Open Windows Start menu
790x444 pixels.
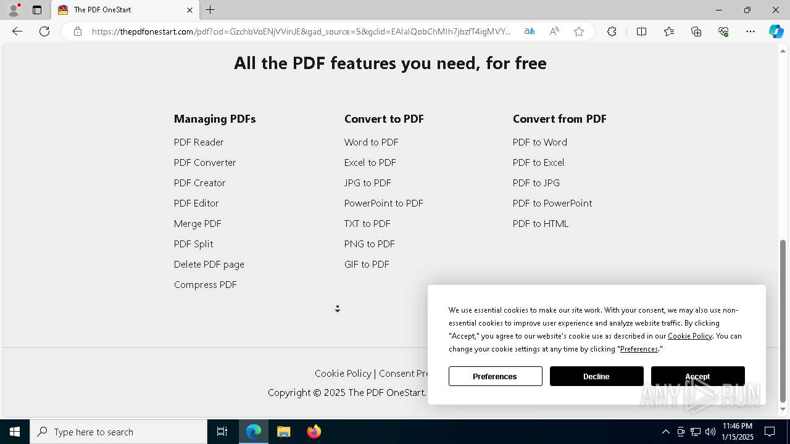(x=15, y=432)
